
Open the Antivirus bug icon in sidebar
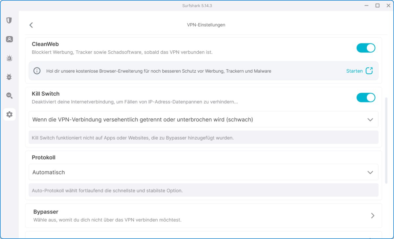coord(9,77)
